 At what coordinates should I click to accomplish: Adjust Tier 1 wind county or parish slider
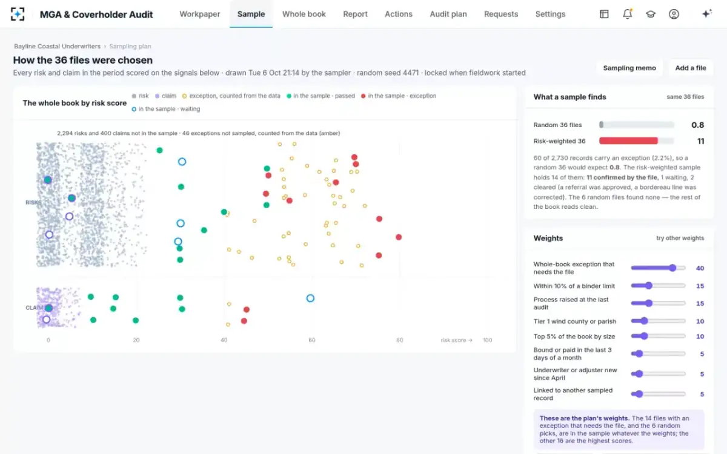click(658, 321)
